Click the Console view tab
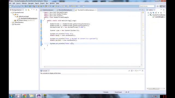This screenshot has height=98, width=175. pos(45,71)
